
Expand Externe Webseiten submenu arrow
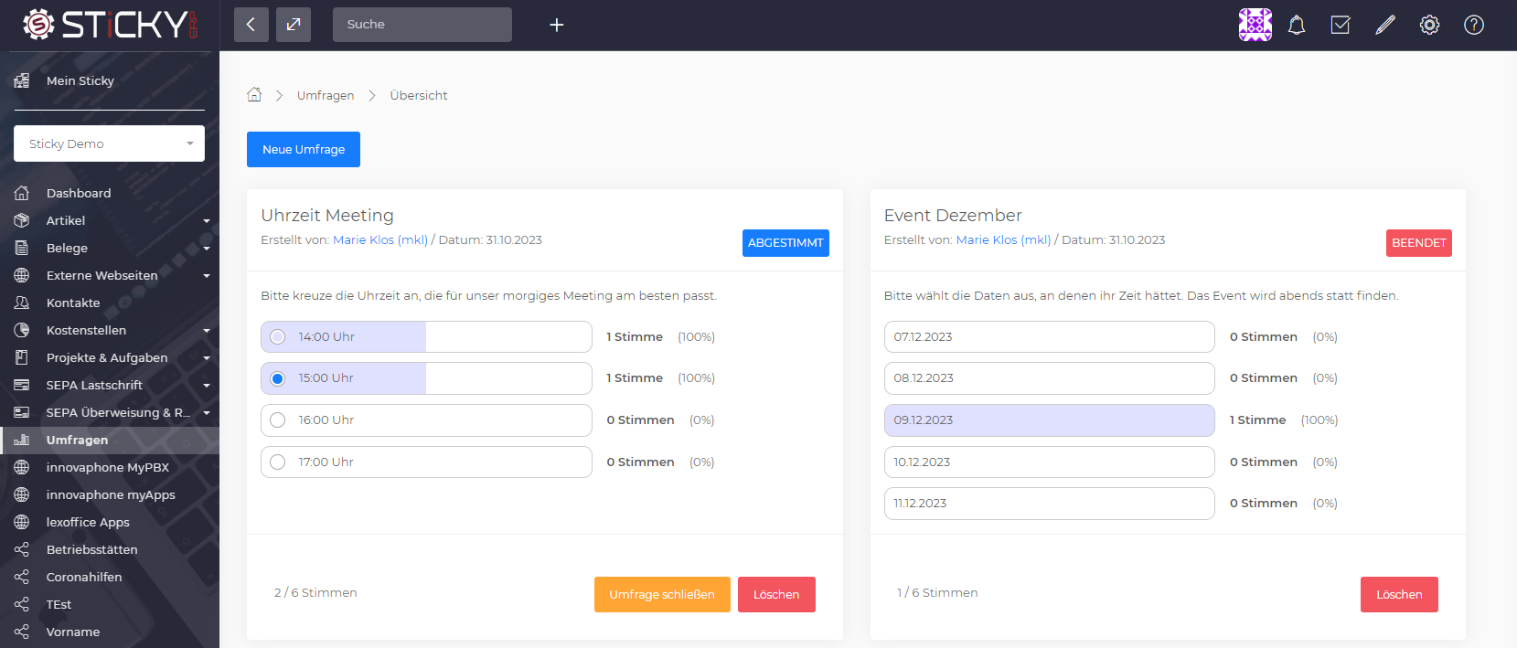pyautogui.click(x=207, y=276)
